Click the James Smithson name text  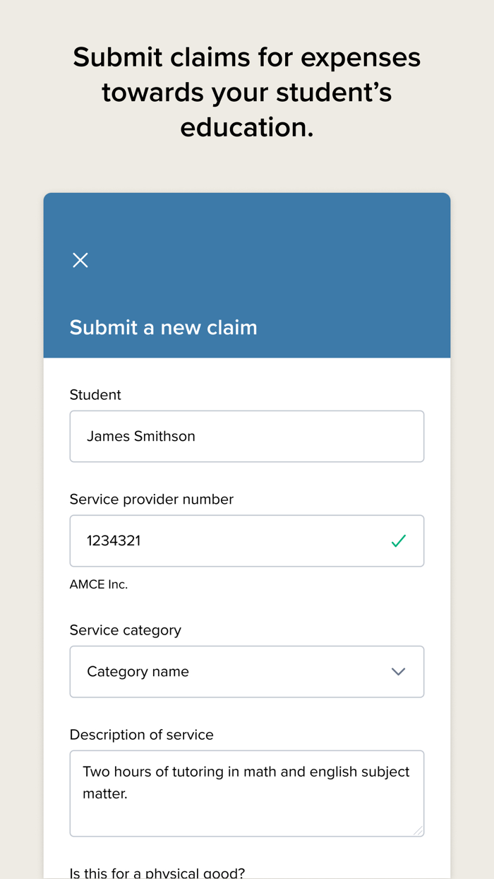pos(140,437)
